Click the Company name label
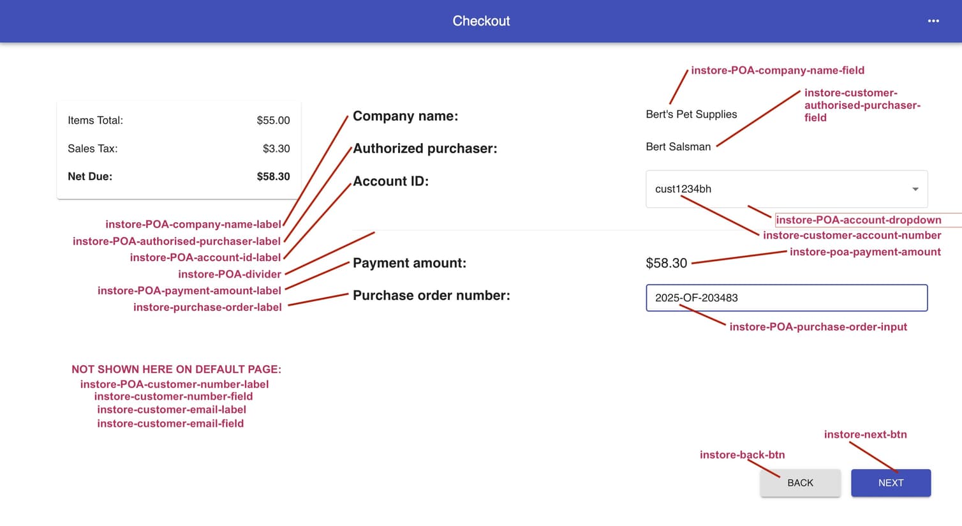 pos(405,116)
